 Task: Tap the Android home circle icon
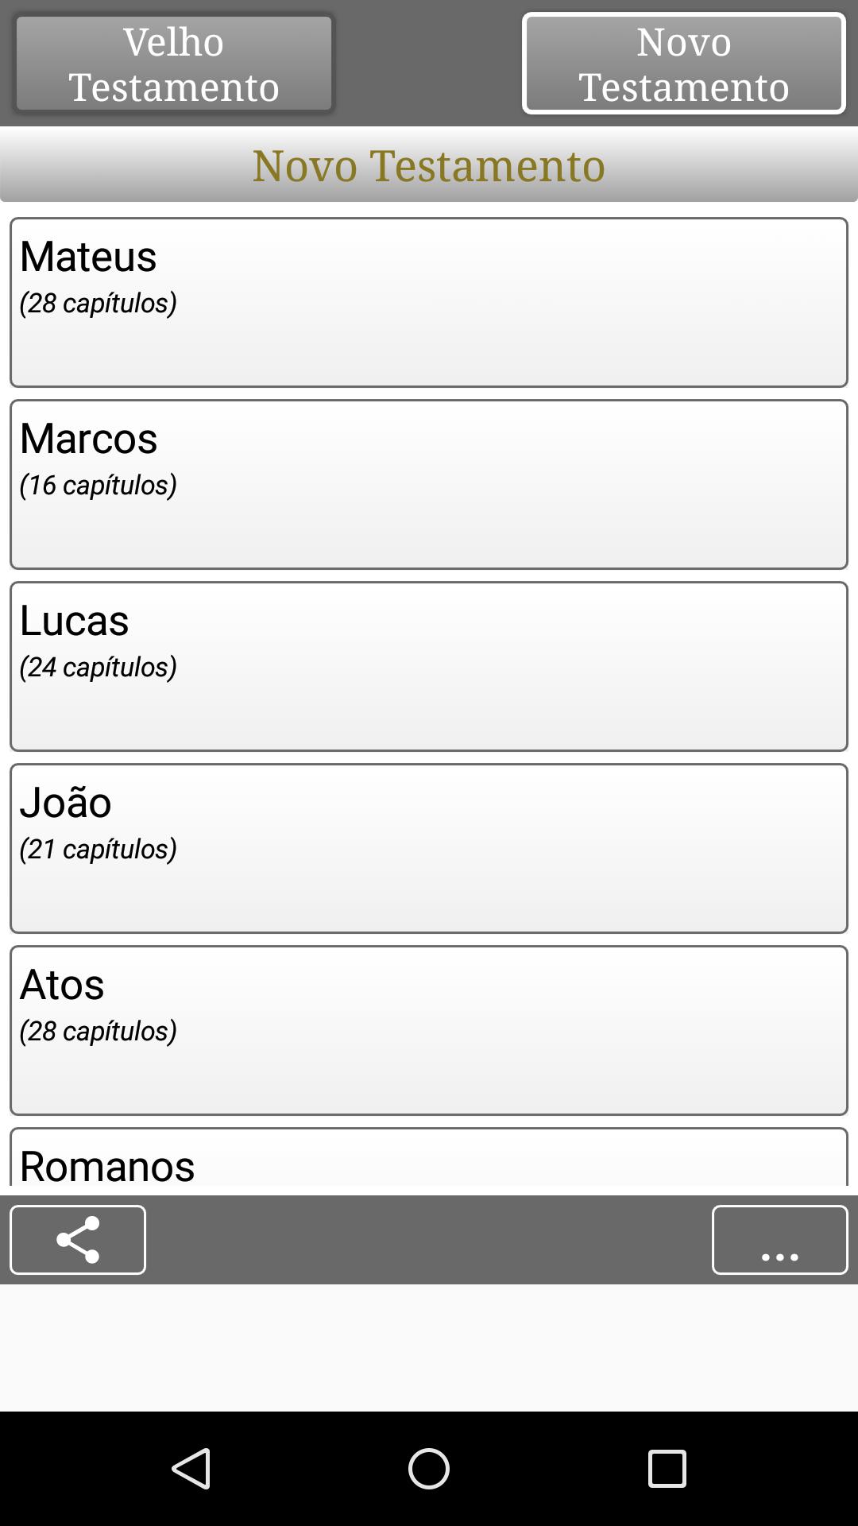(x=429, y=1468)
